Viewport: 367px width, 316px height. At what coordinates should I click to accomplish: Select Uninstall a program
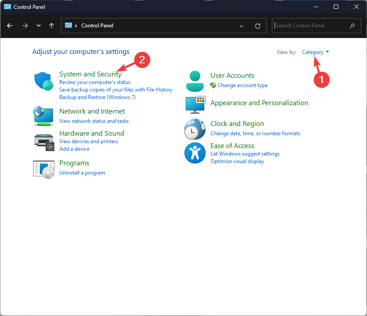[82, 173]
